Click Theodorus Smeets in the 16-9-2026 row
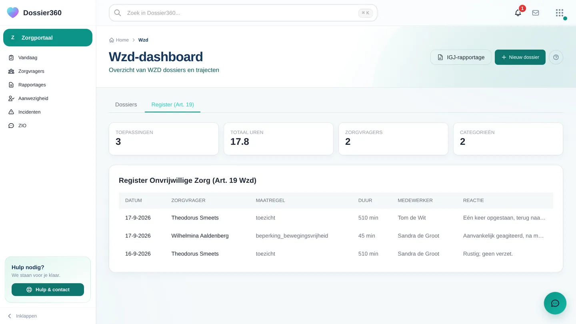 coord(195,254)
